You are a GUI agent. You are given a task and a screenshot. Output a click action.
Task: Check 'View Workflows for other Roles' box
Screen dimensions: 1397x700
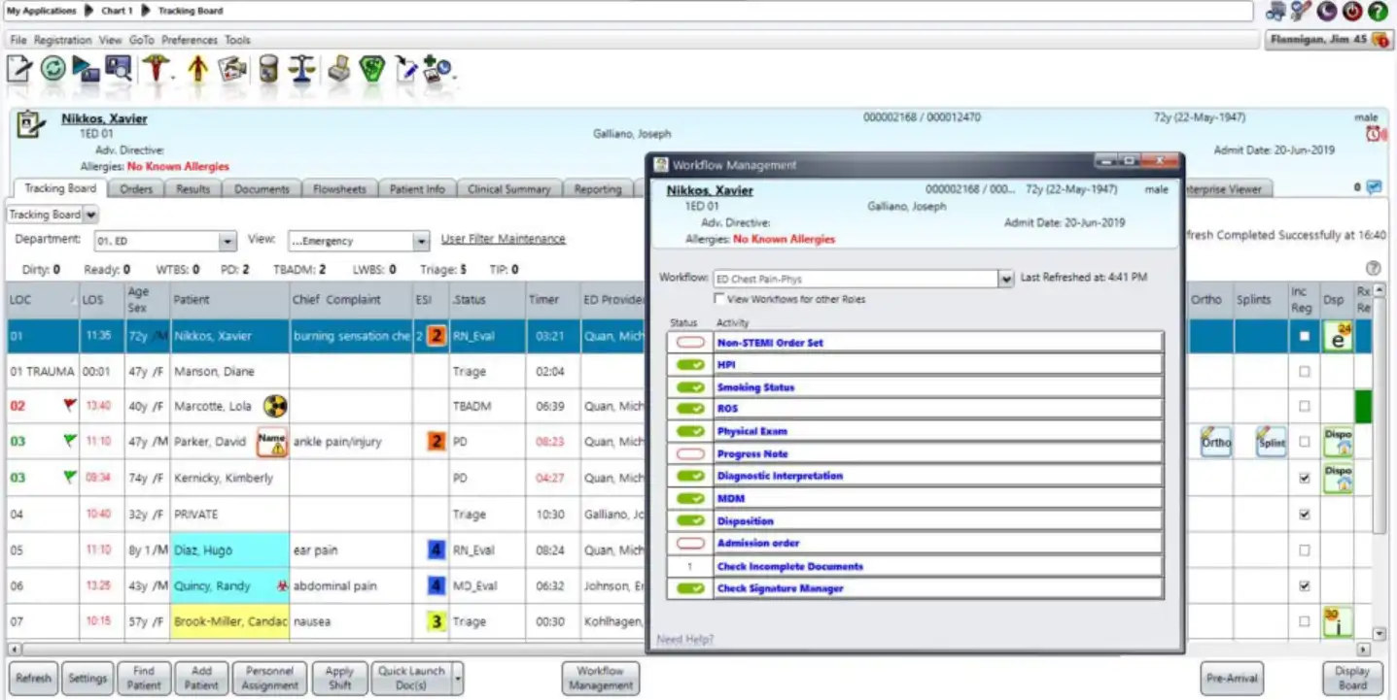720,299
